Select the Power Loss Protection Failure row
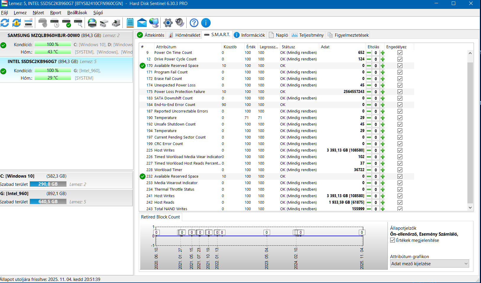Viewport: 481px width, 283px height. click(x=277, y=92)
